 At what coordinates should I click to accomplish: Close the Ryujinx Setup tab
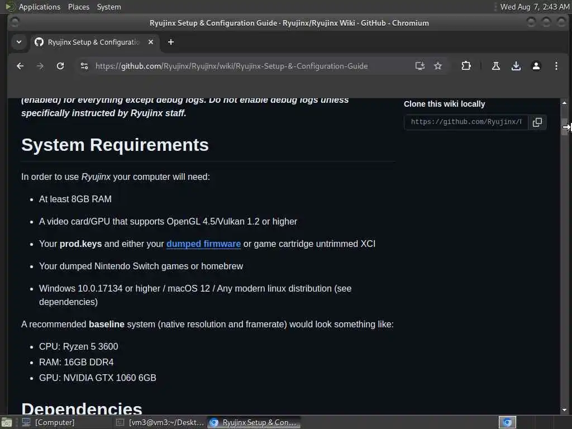[151, 42]
